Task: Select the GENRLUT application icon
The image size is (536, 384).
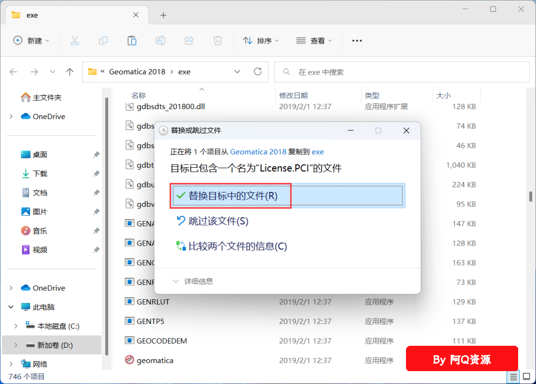Action: [x=129, y=301]
